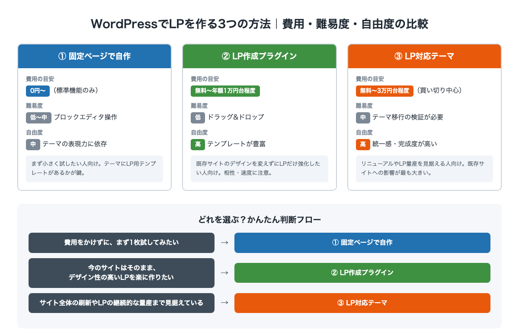The width and height of the screenshot is (519, 335).
Task: Click the text 'テーマ移行の検証が必要'
Action: (408, 117)
